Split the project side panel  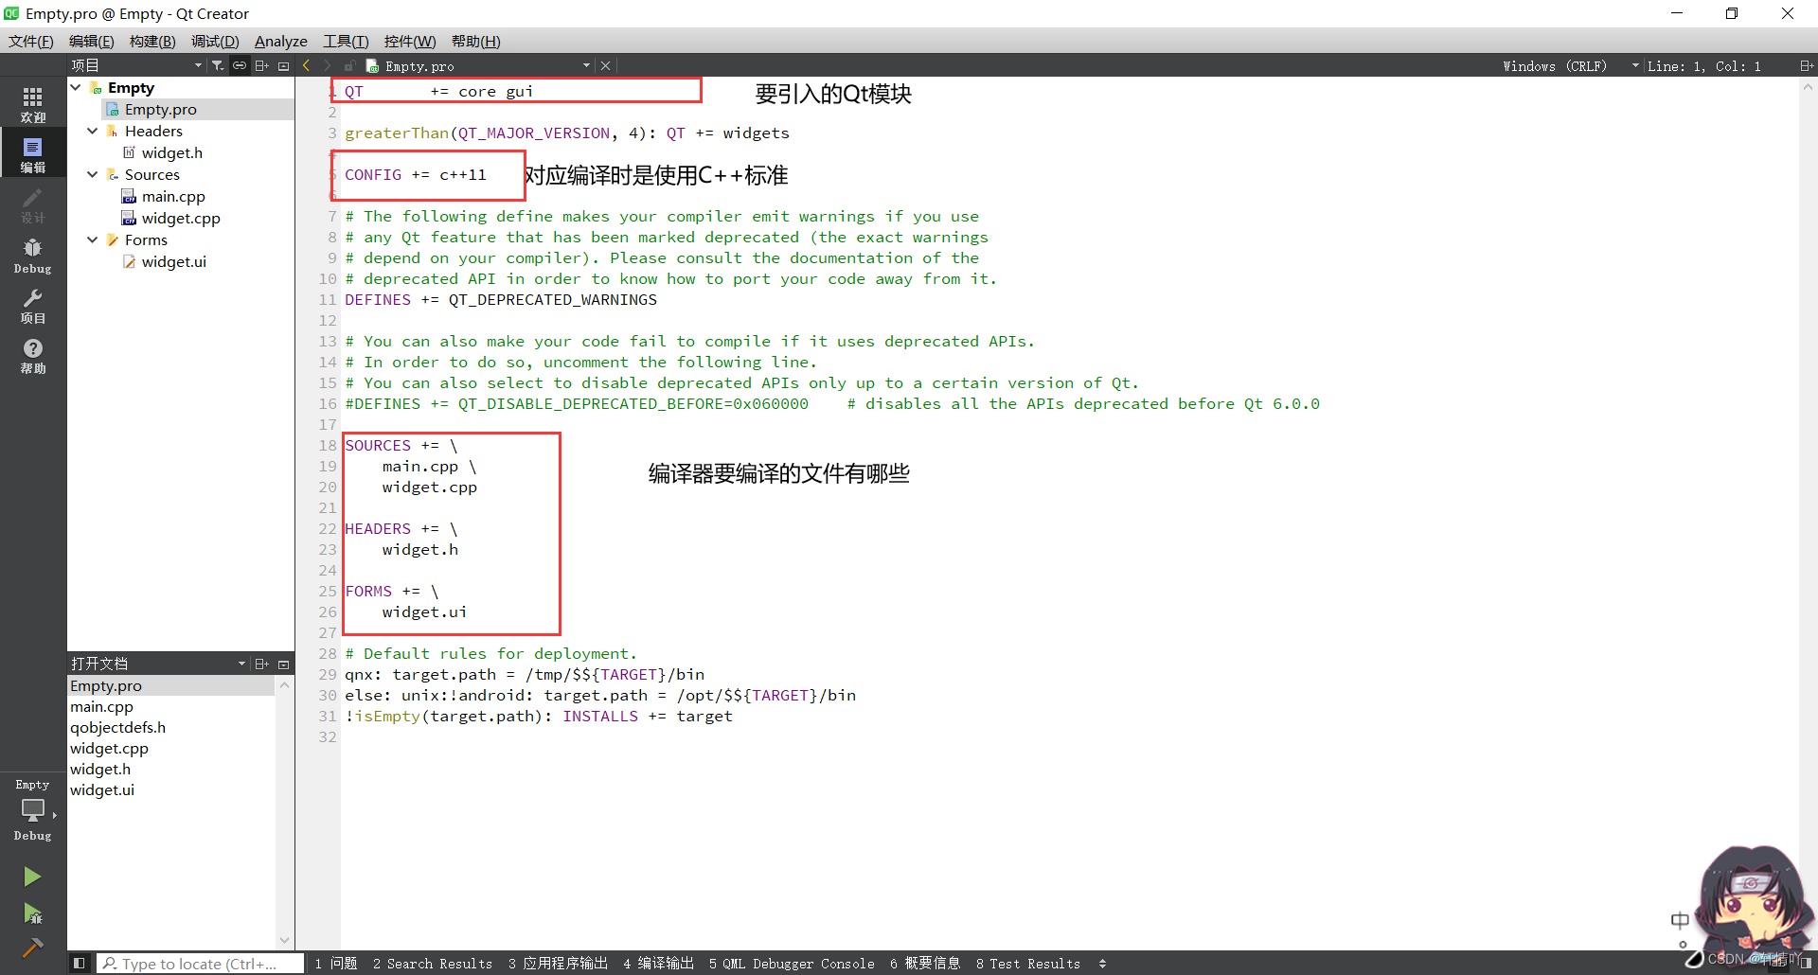coord(262,65)
